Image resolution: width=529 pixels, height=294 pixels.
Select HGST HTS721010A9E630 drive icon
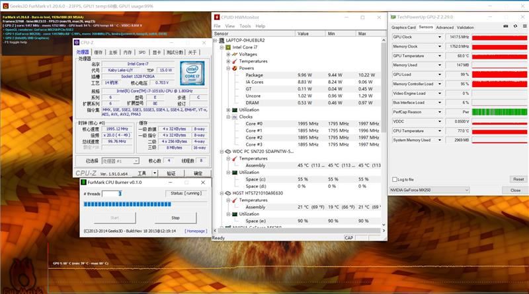point(228,193)
